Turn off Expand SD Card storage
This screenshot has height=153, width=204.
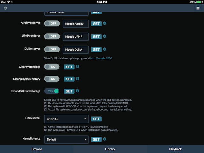click(x=52, y=91)
